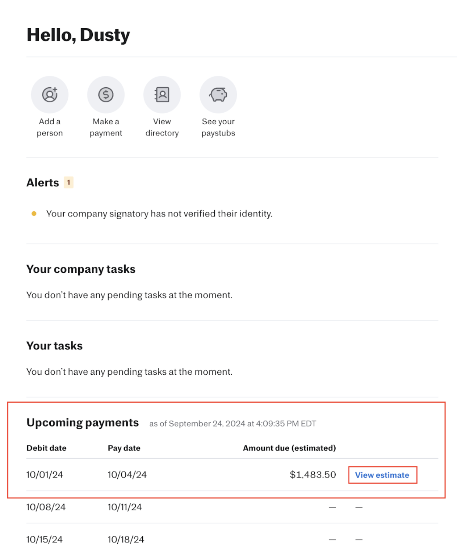
Task: Click the 'See your paystubs' text label
Action: (218, 127)
